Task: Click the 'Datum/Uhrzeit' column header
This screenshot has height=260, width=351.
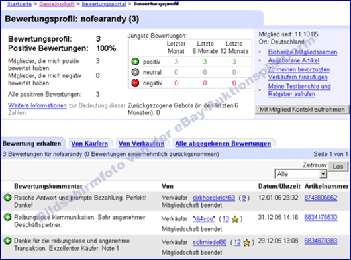Action: click(x=279, y=186)
